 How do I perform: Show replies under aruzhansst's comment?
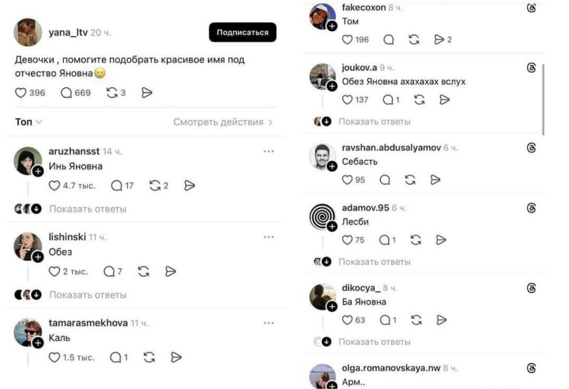[x=88, y=209]
